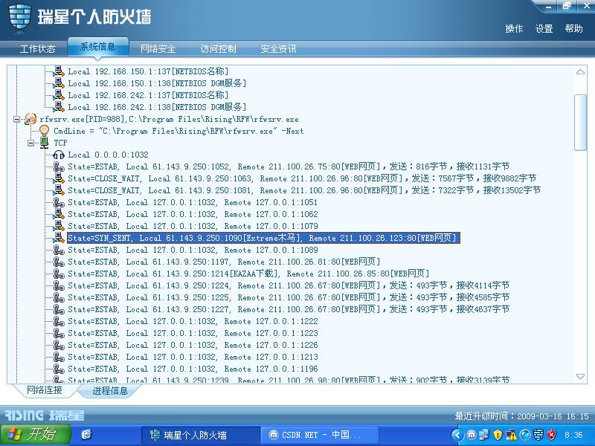The height and width of the screenshot is (446, 595).
Task: Click icon for row with remote 127.0.0.1:1062
Action: pyautogui.click(x=59, y=214)
